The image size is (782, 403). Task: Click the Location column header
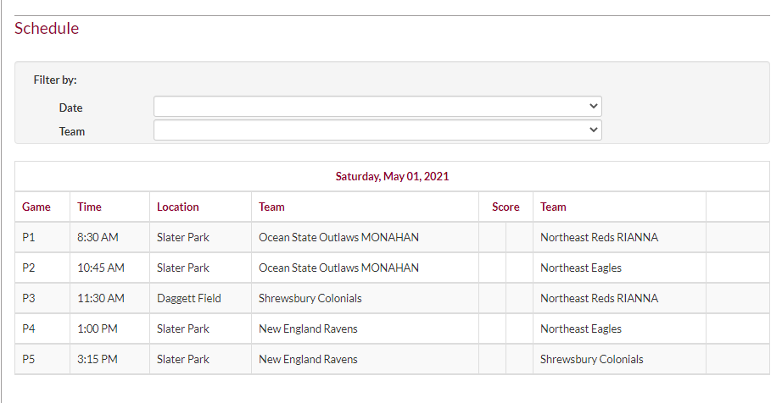pos(178,207)
